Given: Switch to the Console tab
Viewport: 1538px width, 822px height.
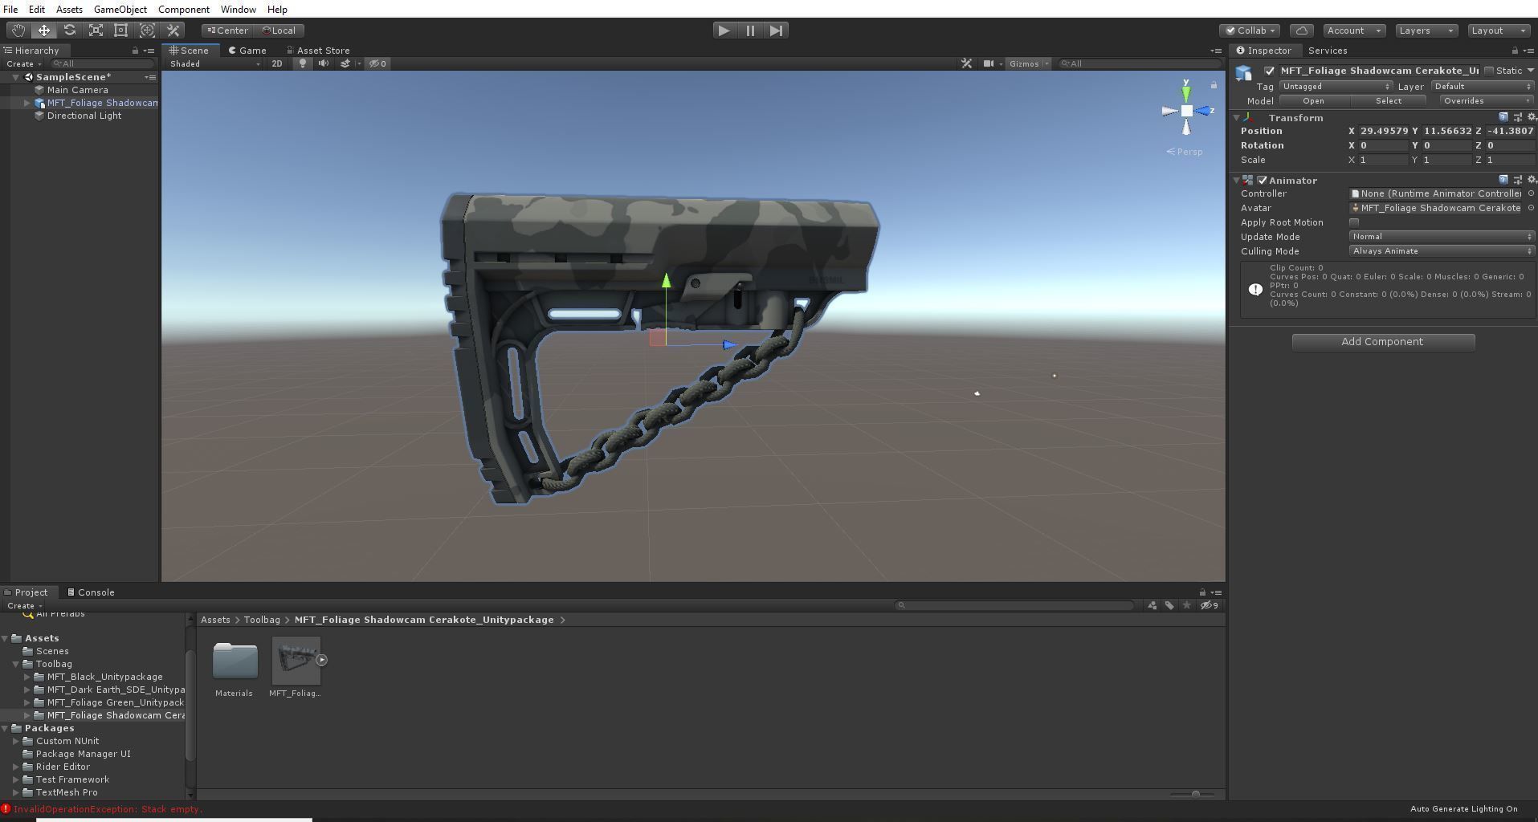Looking at the screenshot, I should (91, 592).
